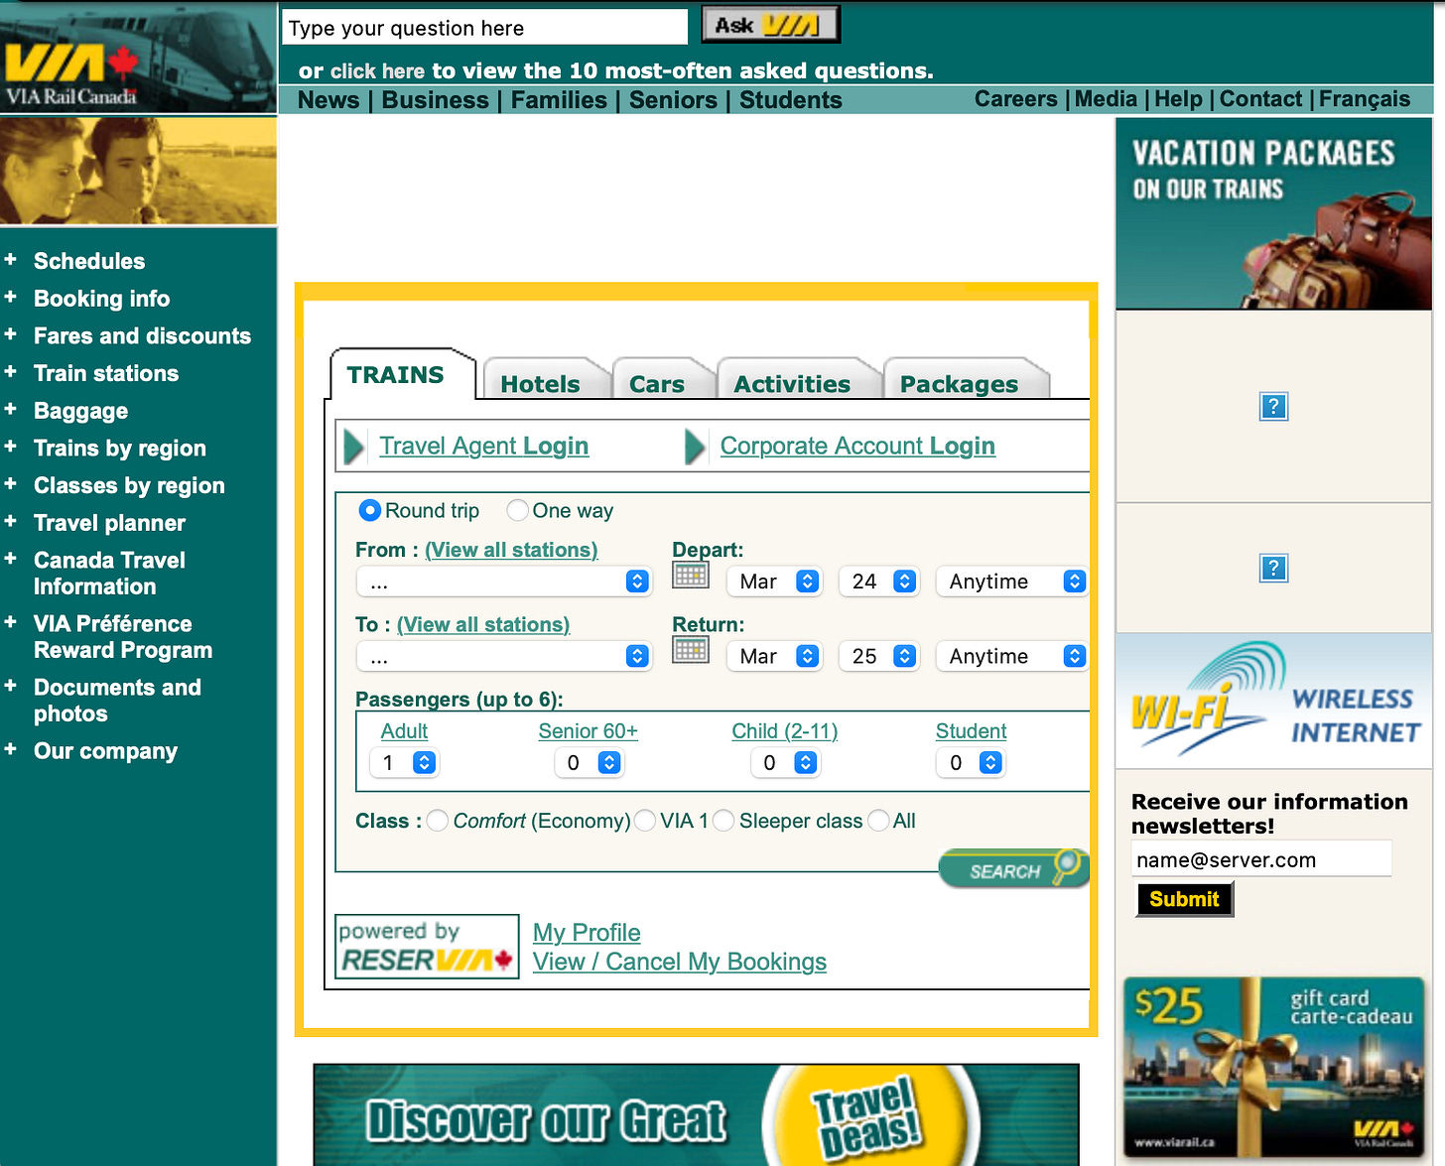Open the Vacation Packages on our trains banner
The width and height of the screenshot is (1445, 1166).
(x=1274, y=213)
